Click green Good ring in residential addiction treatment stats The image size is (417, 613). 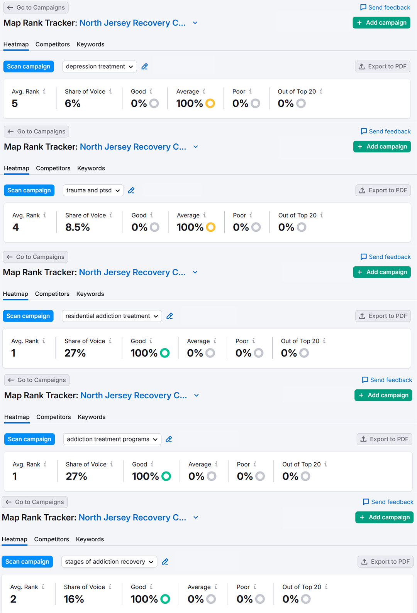point(165,353)
